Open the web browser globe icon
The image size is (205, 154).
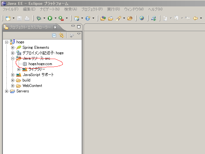coord(142,19)
